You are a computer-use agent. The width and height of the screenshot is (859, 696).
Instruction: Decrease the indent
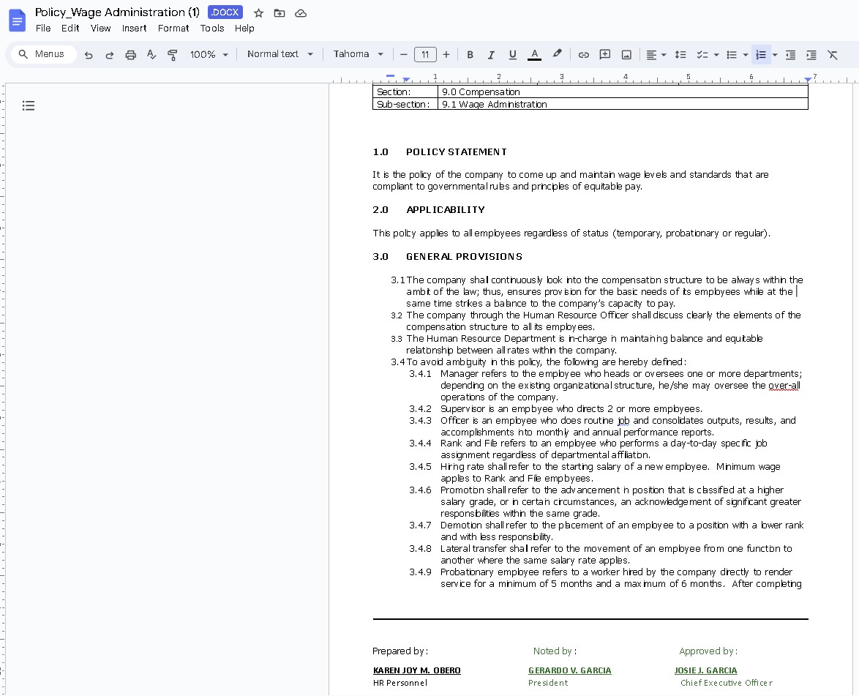790,55
